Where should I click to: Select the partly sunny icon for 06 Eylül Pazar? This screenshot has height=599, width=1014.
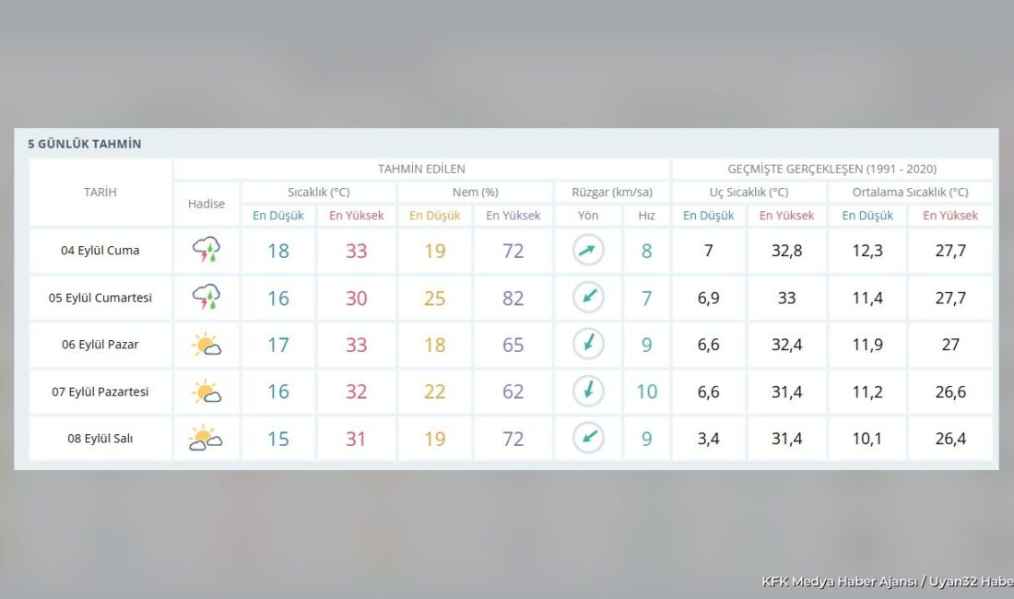(206, 345)
